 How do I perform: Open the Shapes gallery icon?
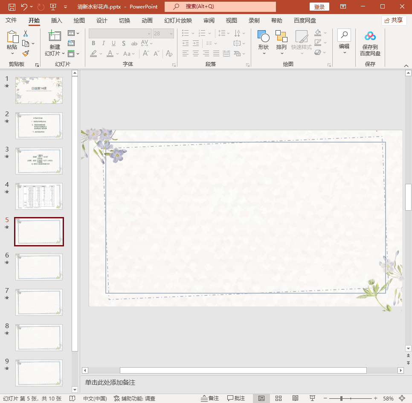[x=264, y=37]
